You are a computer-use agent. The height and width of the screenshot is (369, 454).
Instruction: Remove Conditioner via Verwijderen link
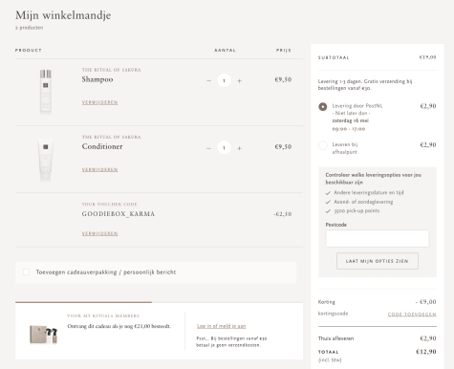(x=99, y=169)
